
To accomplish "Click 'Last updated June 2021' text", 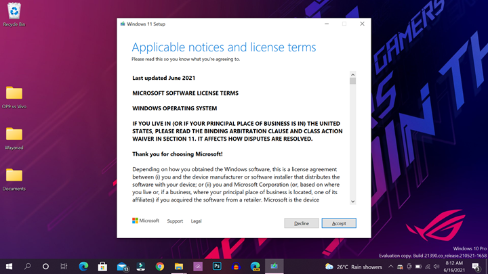I will tap(164, 78).
